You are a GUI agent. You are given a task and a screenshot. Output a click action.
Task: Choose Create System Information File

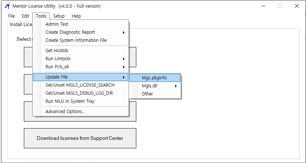coord(76,40)
